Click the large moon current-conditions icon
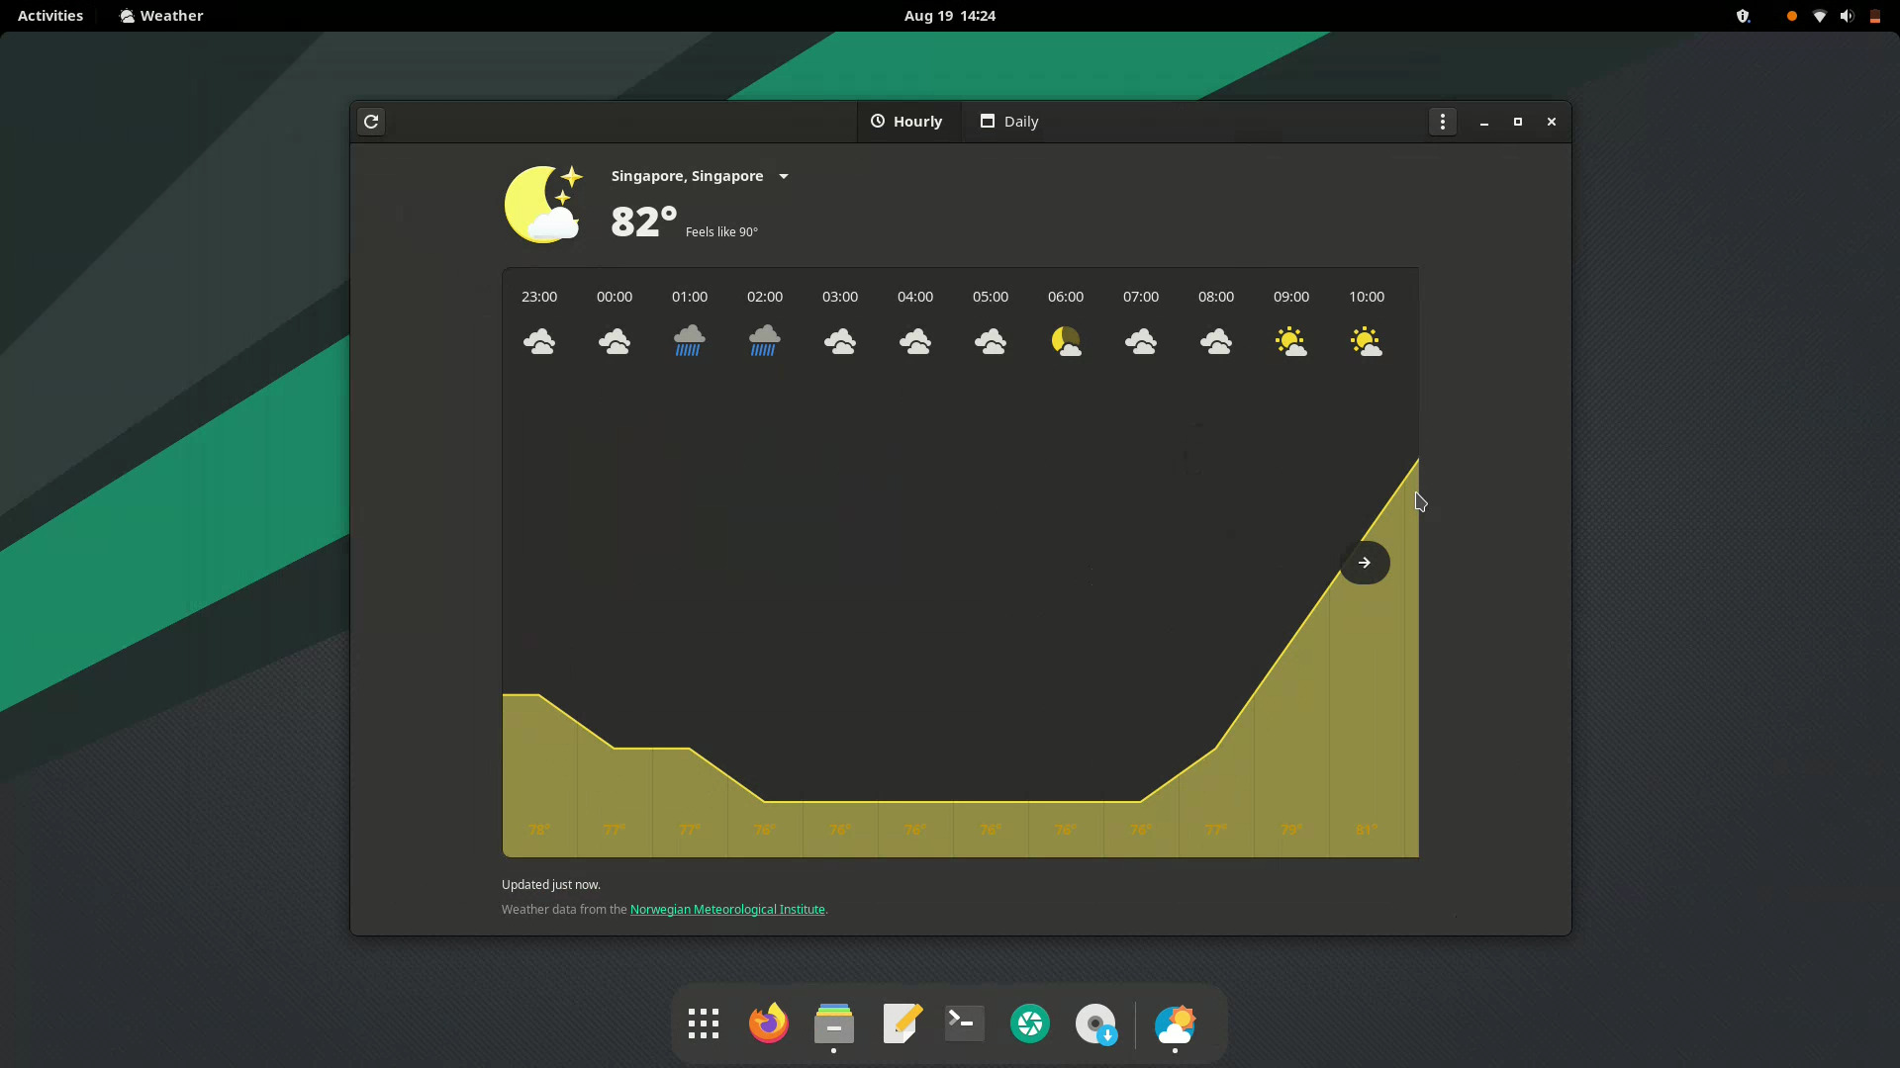The image size is (1900, 1068). coord(543,205)
